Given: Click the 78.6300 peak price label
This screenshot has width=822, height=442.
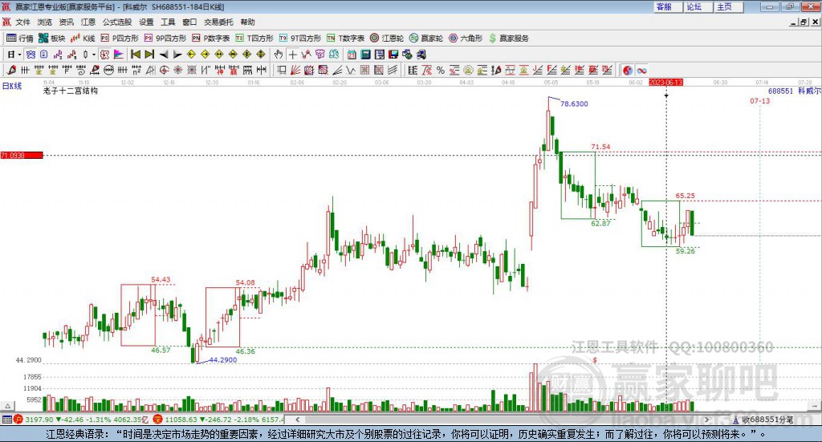Looking at the screenshot, I should point(574,103).
